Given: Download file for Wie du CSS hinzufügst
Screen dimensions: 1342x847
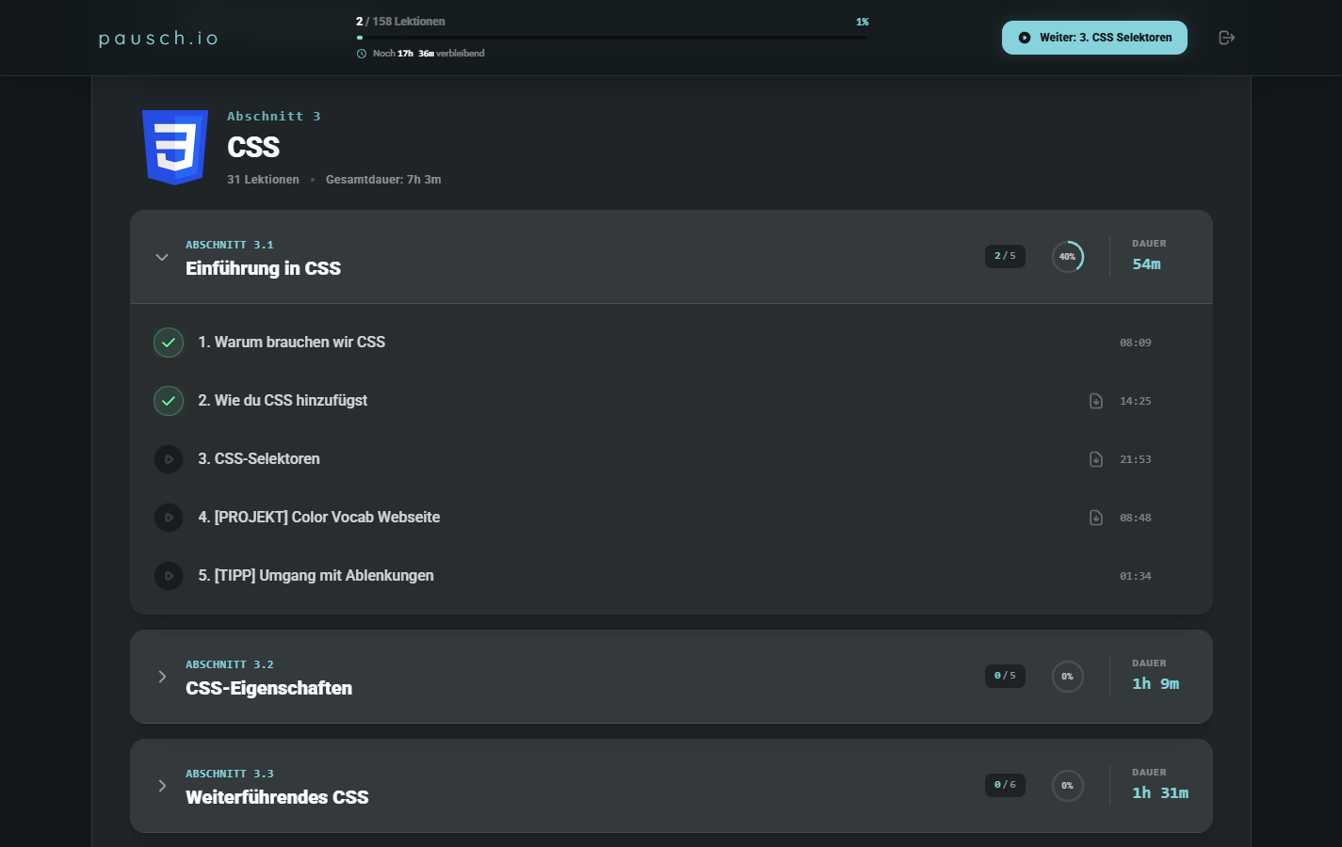Looking at the screenshot, I should point(1096,401).
